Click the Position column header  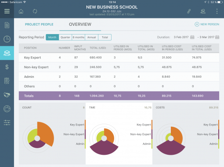click(30, 48)
